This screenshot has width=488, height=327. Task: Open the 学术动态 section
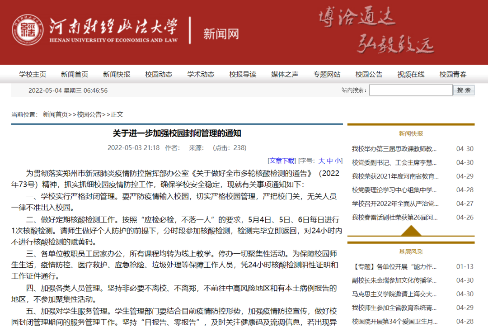(x=201, y=75)
